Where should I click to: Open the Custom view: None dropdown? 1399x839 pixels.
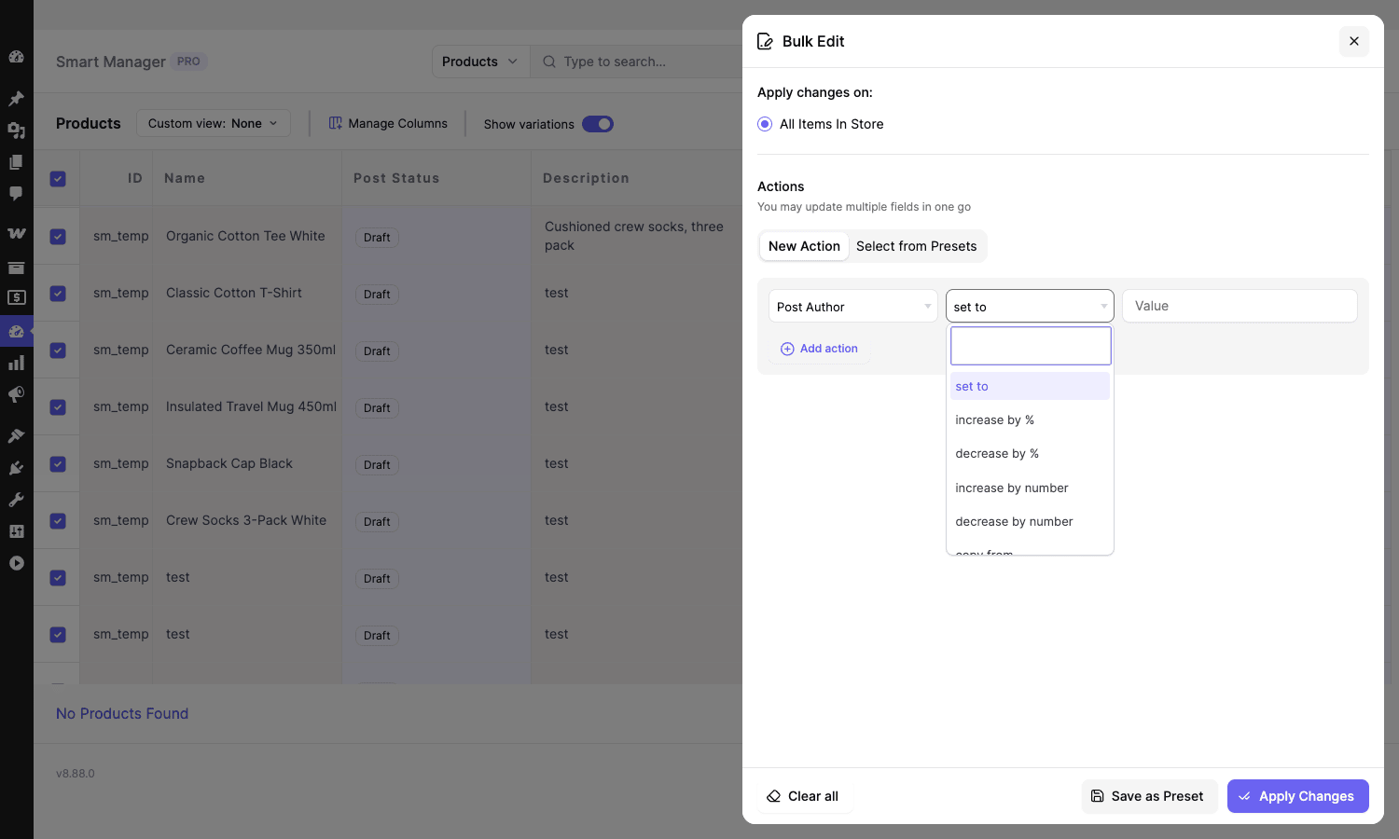(x=214, y=123)
